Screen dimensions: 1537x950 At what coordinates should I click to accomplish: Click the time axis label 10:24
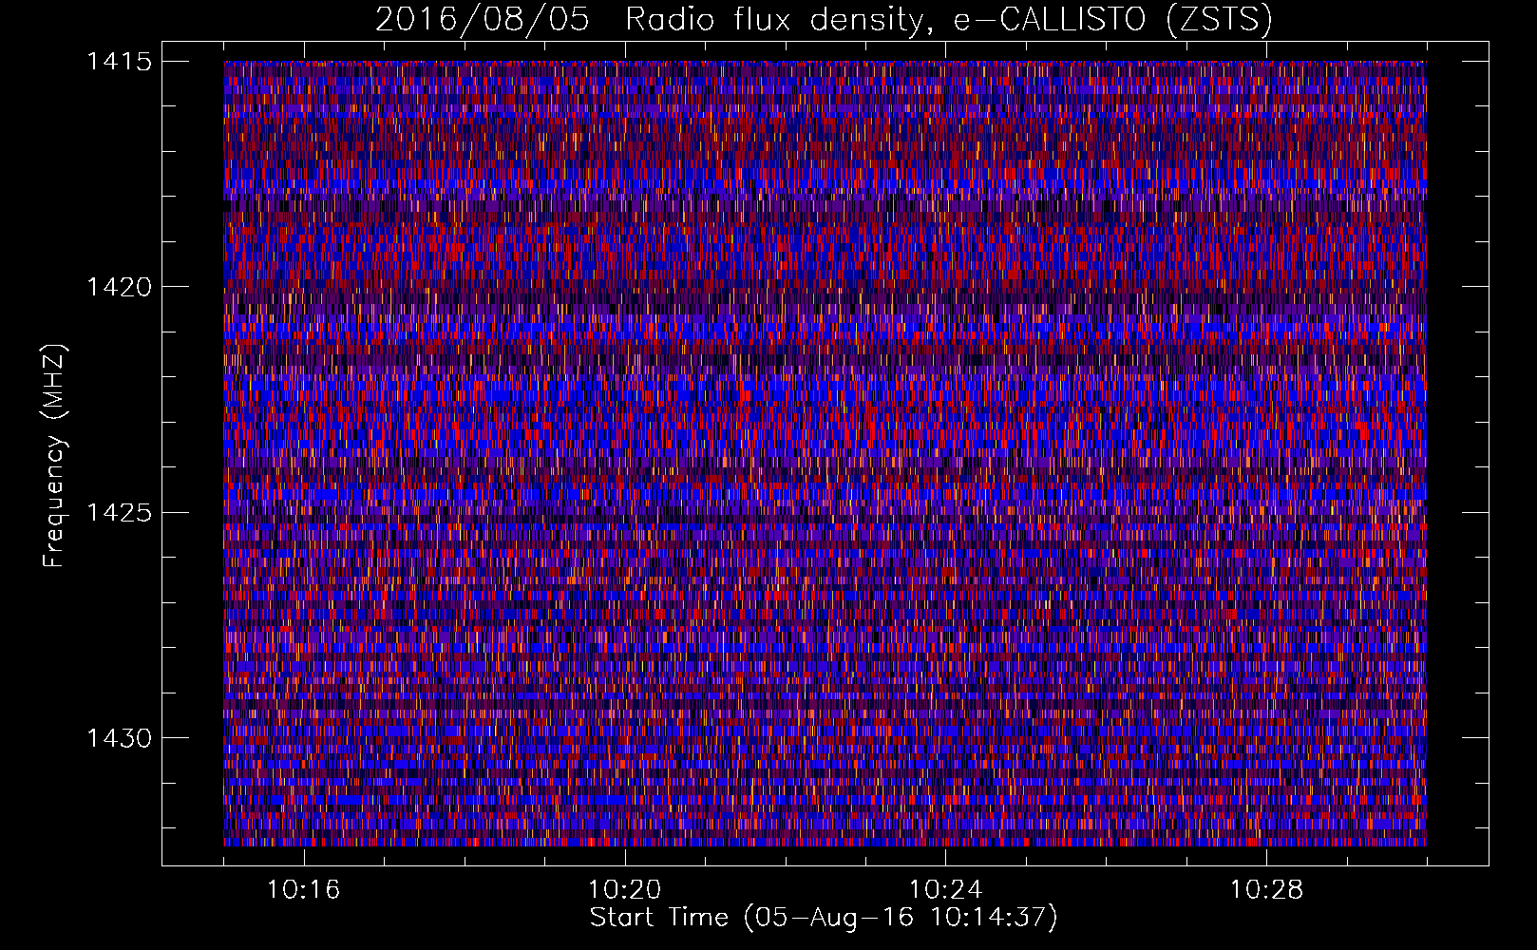945,890
